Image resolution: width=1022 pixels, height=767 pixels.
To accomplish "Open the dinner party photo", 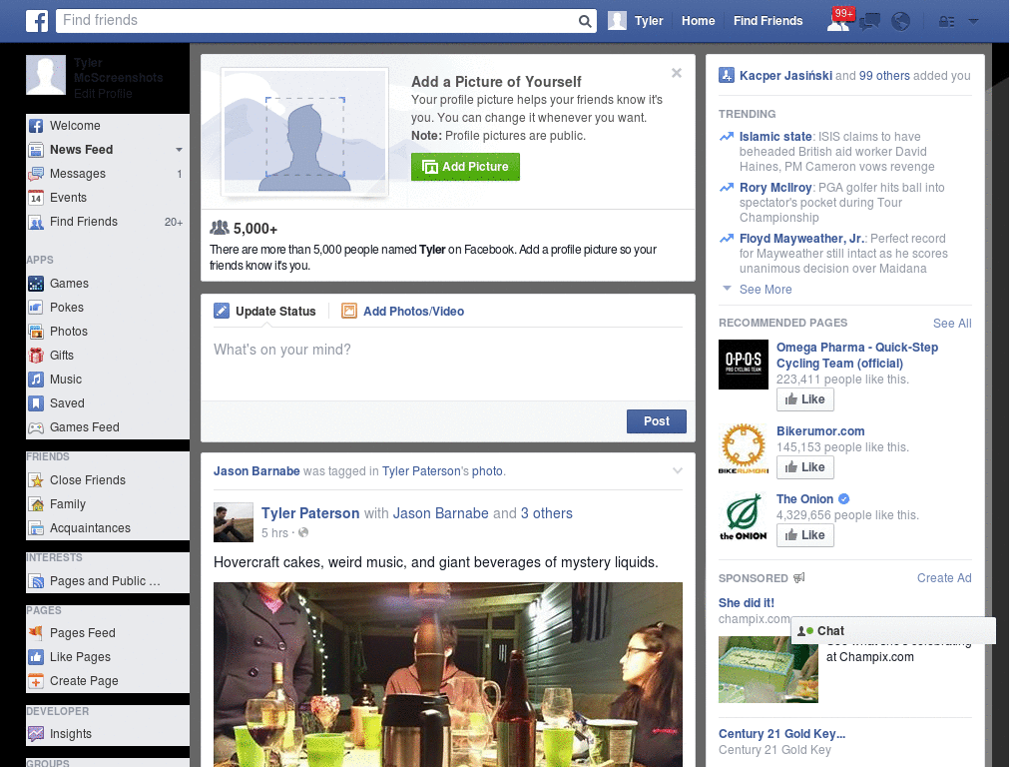I will (x=448, y=674).
